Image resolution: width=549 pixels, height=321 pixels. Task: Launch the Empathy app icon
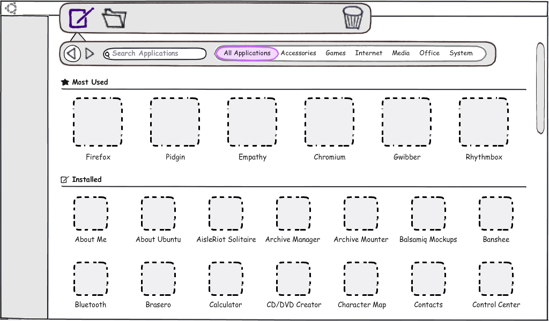(252, 122)
